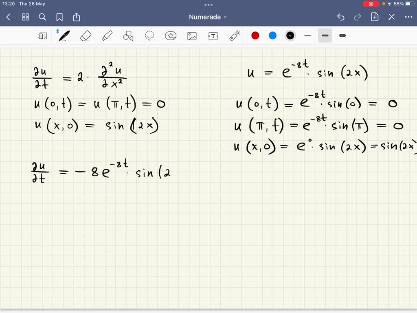Open the share/export menu
The image size is (417, 313).
(77, 17)
